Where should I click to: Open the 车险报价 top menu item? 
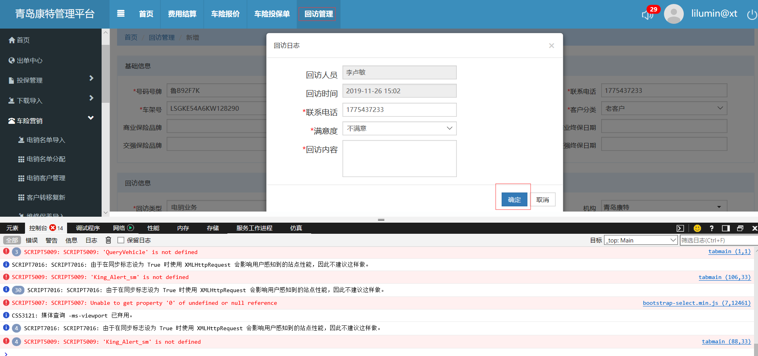click(225, 14)
